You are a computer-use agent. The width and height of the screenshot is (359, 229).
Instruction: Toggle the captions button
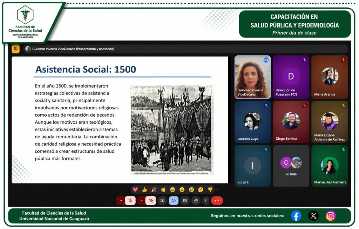(x=185, y=201)
